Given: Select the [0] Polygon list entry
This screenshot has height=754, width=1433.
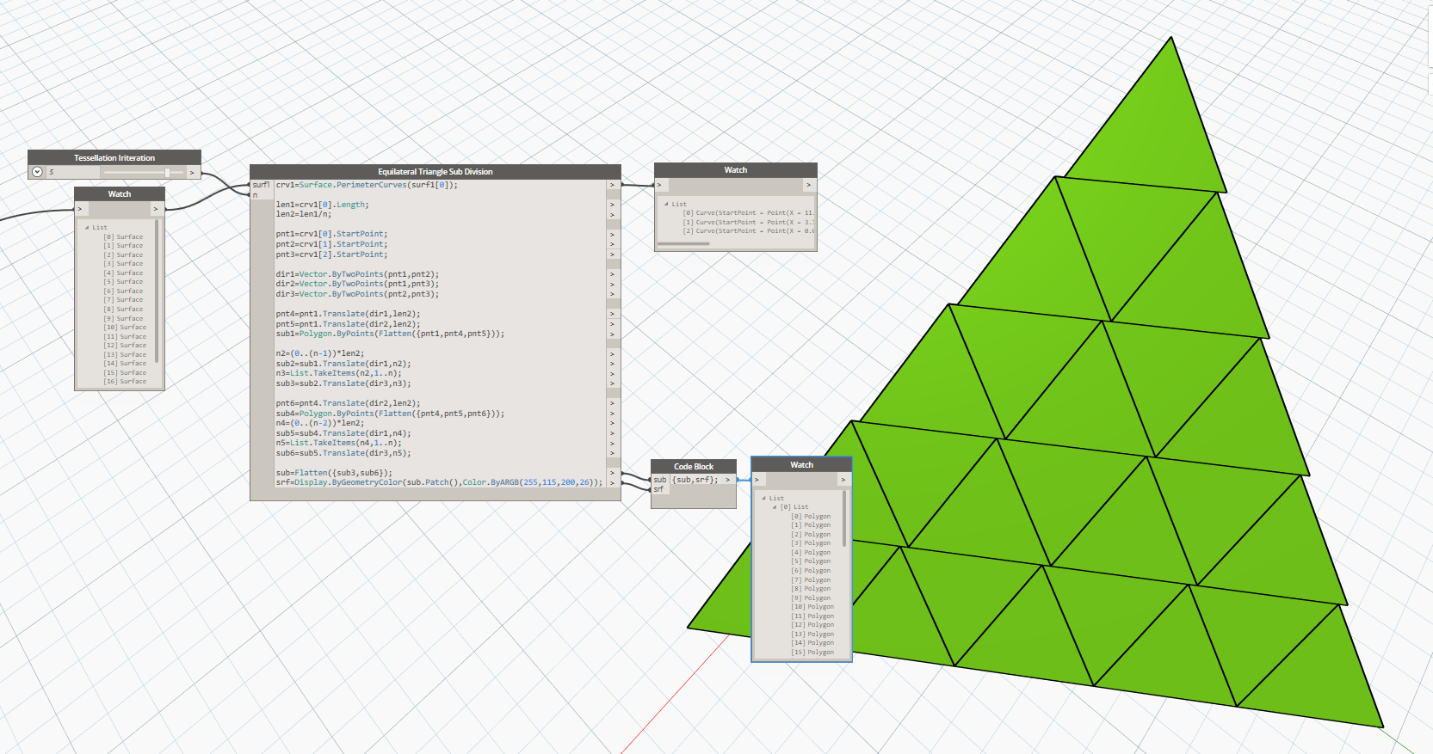Looking at the screenshot, I should click(811, 516).
